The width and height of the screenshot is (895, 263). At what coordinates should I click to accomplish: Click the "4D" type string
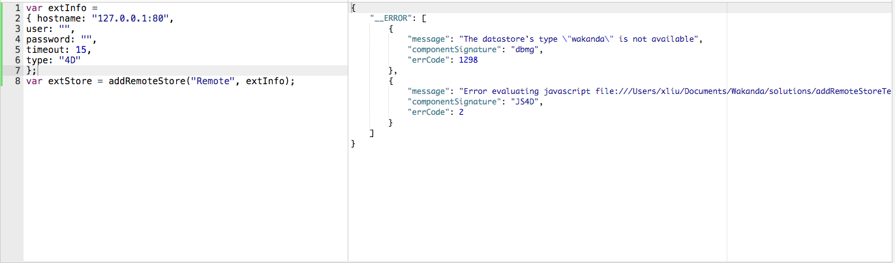point(69,60)
